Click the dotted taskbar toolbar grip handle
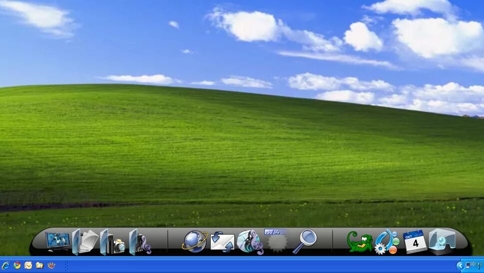The height and width of the screenshot is (273, 484). [x=66, y=266]
